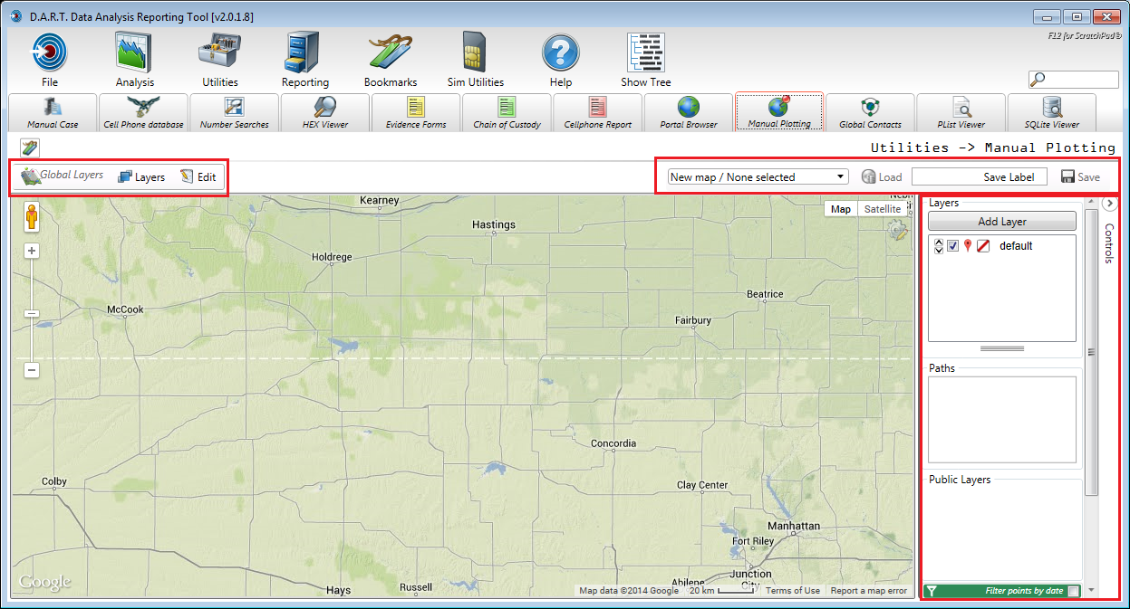The height and width of the screenshot is (609, 1130).
Task: Click the default layer red pin icon
Action: tap(968, 246)
